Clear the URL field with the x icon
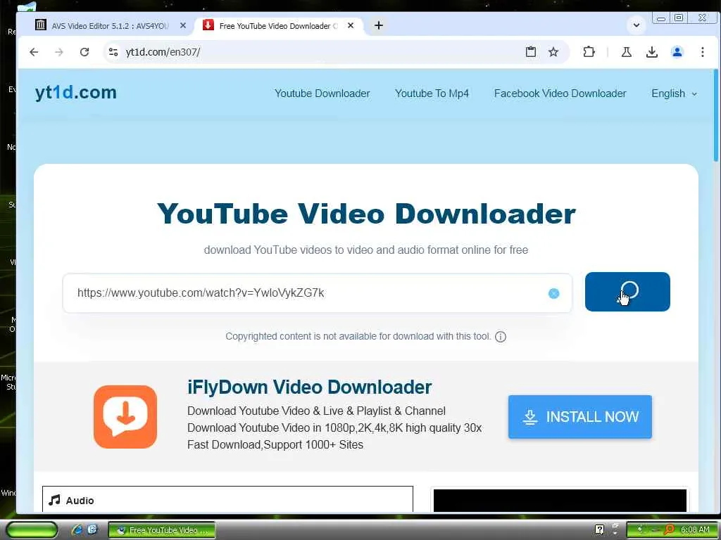 (x=553, y=293)
